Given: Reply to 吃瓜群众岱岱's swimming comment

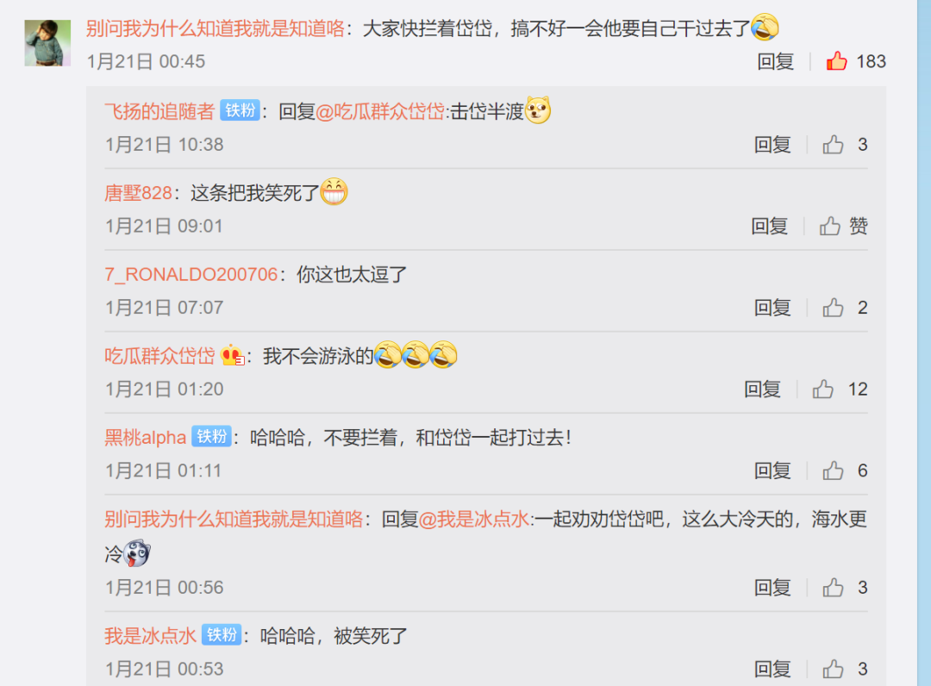Looking at the screenshot, I should point(762,390).
